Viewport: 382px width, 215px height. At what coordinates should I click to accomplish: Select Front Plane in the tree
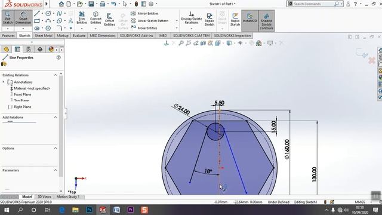(x=23, y=94)
